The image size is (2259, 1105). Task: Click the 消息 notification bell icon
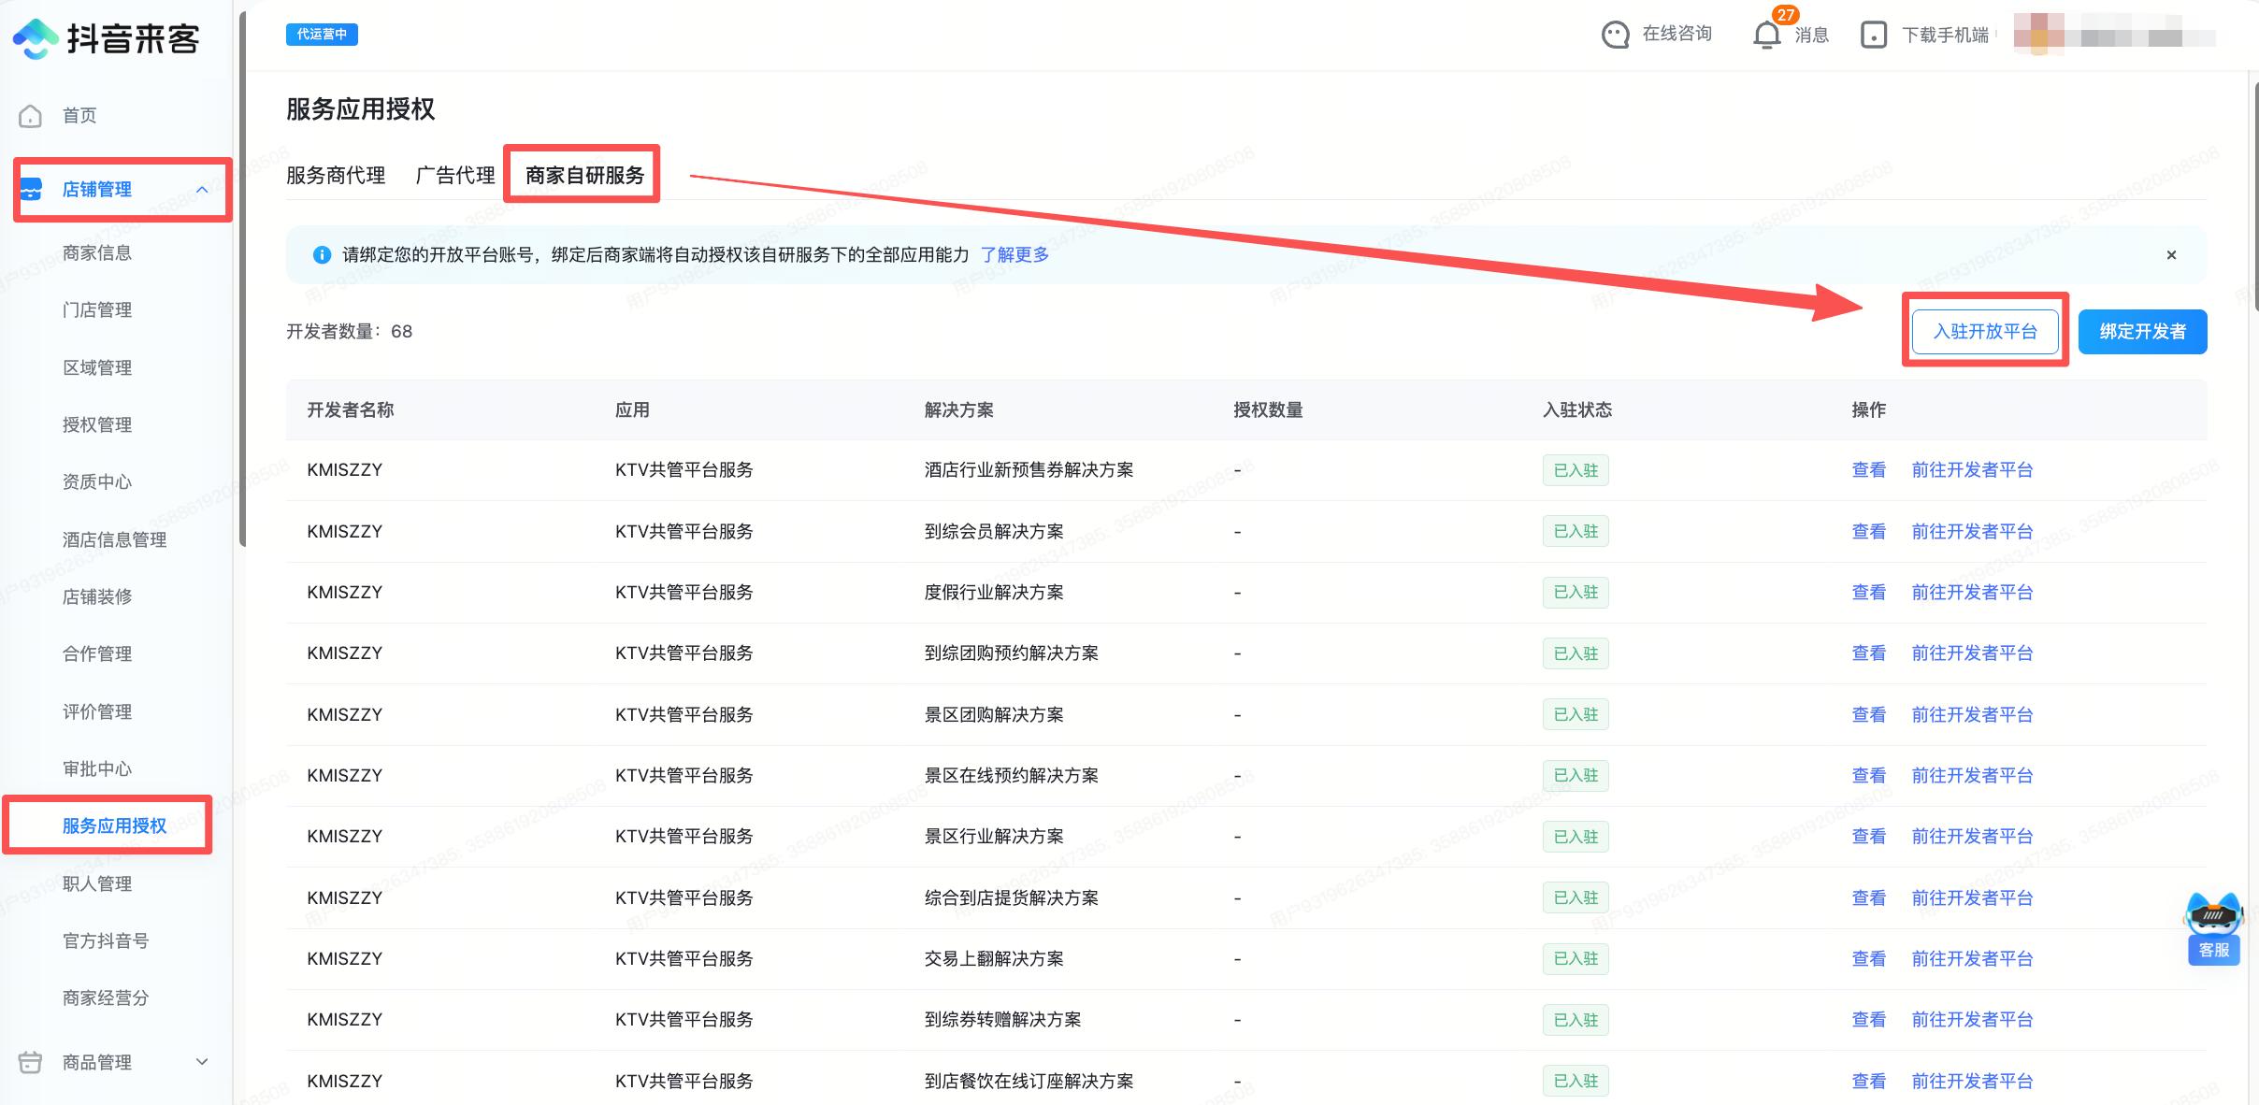pyautogui.click(x=1766, y=36)
